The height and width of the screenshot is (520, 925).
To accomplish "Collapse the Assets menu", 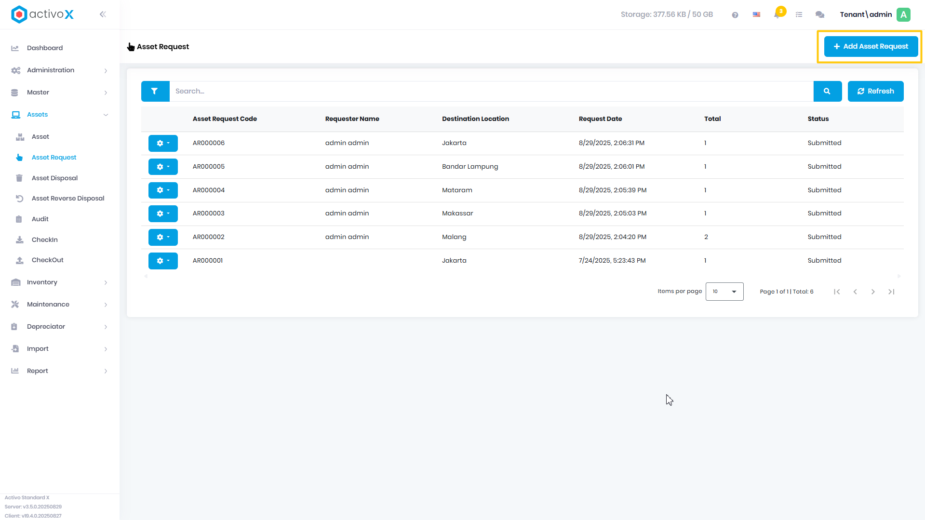I will [x=59, y=115].
